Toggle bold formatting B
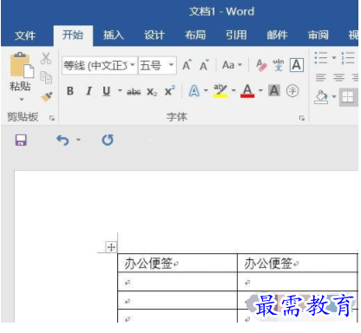 pos(70,91)
